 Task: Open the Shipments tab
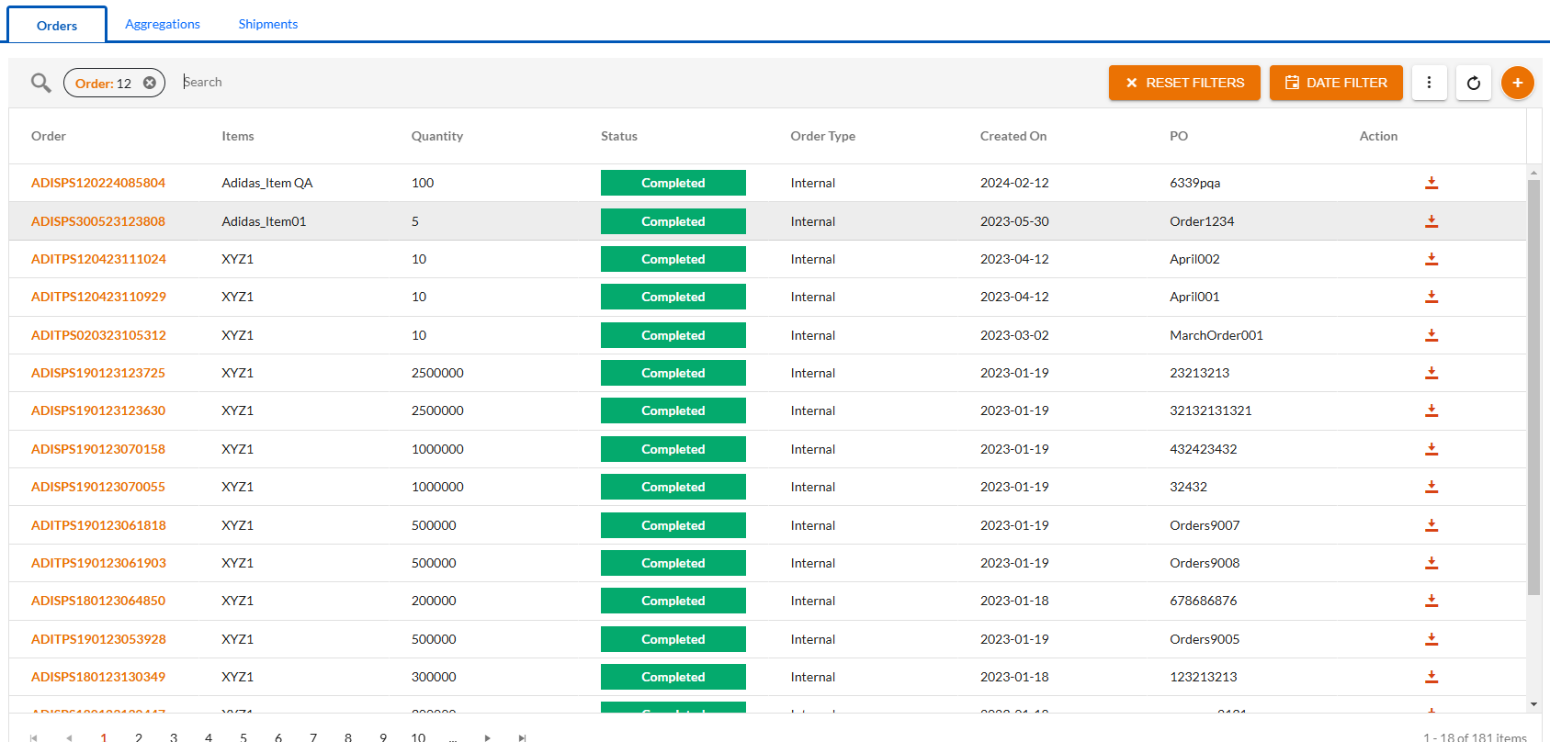[x=267, y=24]
